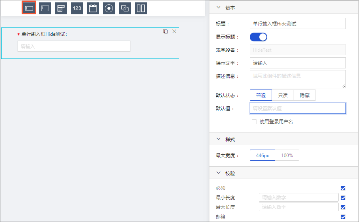Click the 样式 section title
359x222 pixels.
[230, 140]
